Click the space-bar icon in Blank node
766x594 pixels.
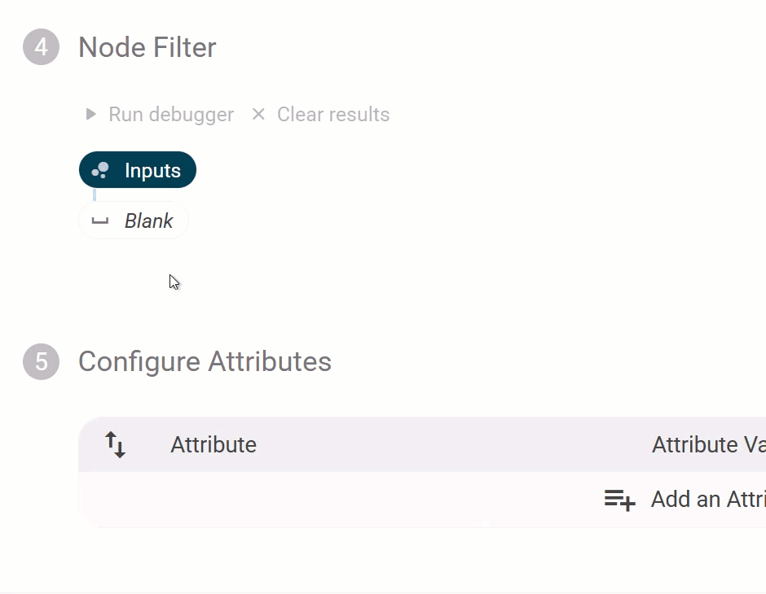pyautogui.click(x=100, y=221)
